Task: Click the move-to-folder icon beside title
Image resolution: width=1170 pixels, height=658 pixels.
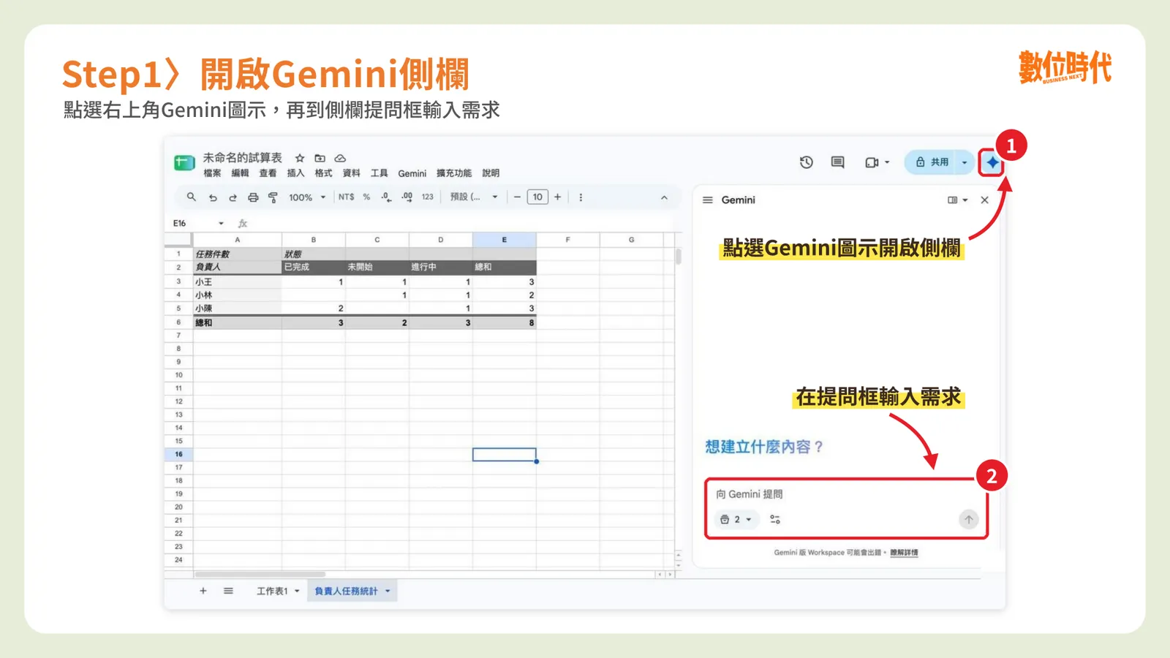Action: tap(320, 158)
